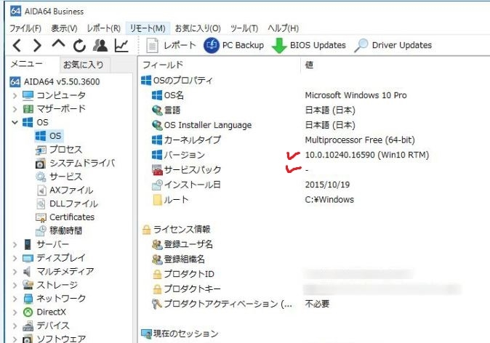Go forward with the right arrow toolbar icon
The height and width of the screenshot is (343, 490).
[x=37, y=46]
